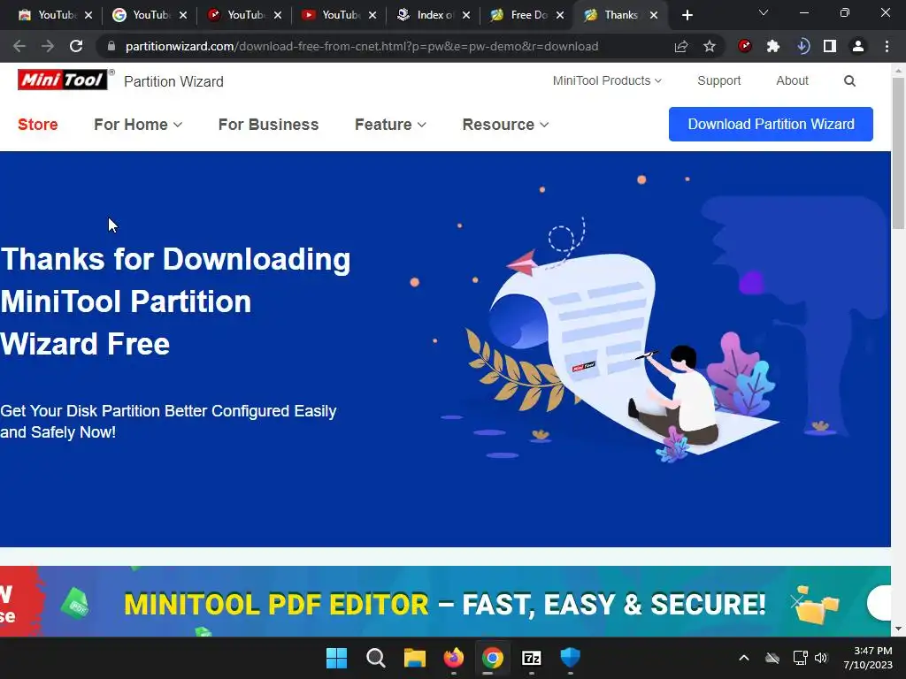Bookmark this page with star icon

(710, 46)
